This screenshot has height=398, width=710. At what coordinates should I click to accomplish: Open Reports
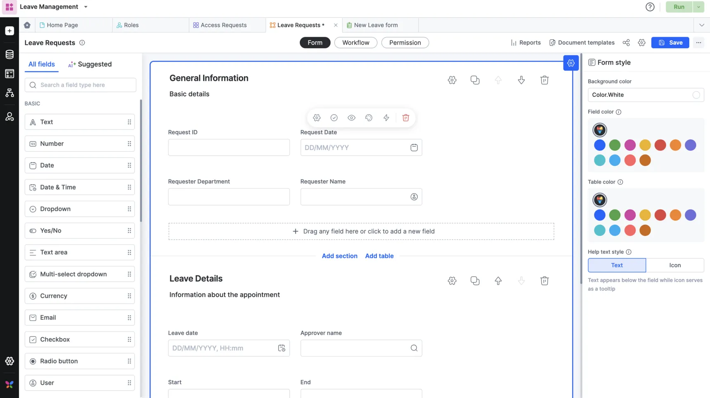point(525,42)
